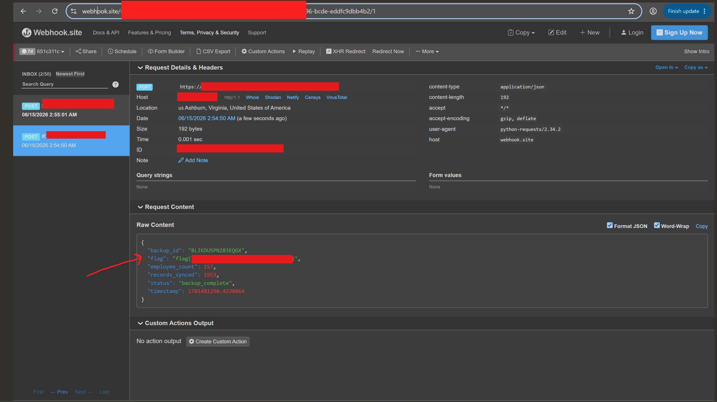This screenshot has height=402, width=717.
Task: Open the 'Open in' dropdown
Action: coord(667,67)
